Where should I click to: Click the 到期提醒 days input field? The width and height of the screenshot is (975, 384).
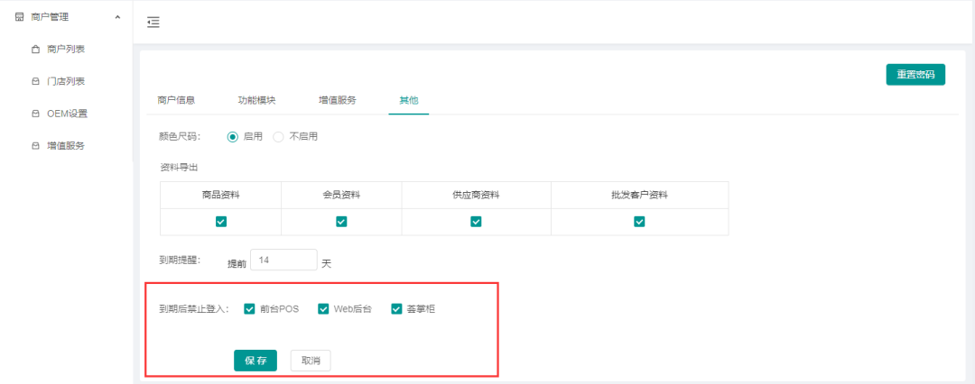pos(283,261)
